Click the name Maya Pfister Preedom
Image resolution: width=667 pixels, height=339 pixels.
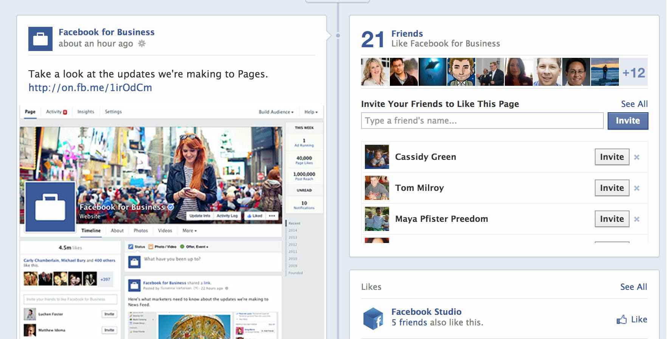441,219
